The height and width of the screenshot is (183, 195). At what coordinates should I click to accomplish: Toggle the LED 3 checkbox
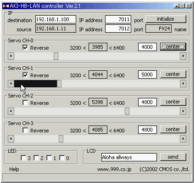click(x=23, y=158)
